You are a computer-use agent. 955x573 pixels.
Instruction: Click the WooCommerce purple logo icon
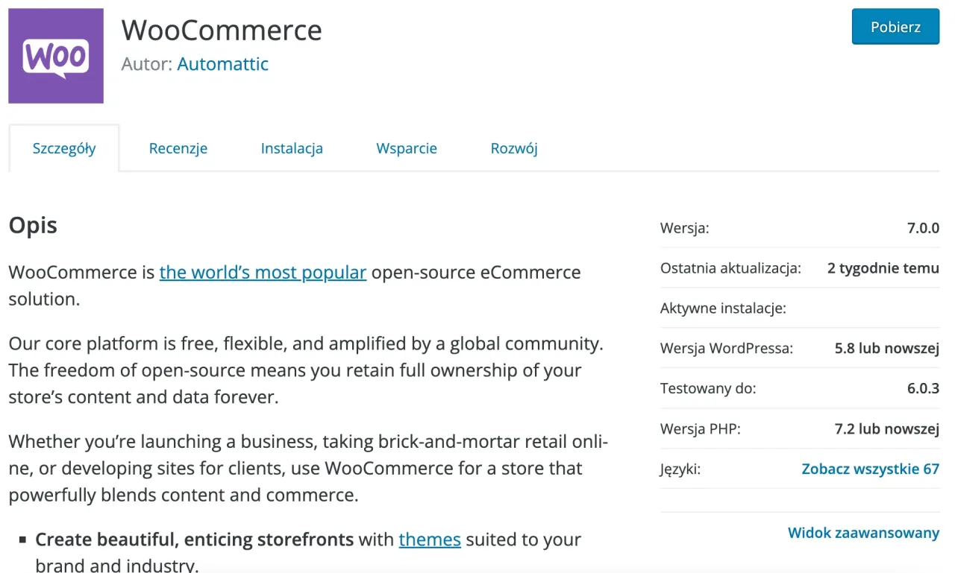(x=55, y=55)
